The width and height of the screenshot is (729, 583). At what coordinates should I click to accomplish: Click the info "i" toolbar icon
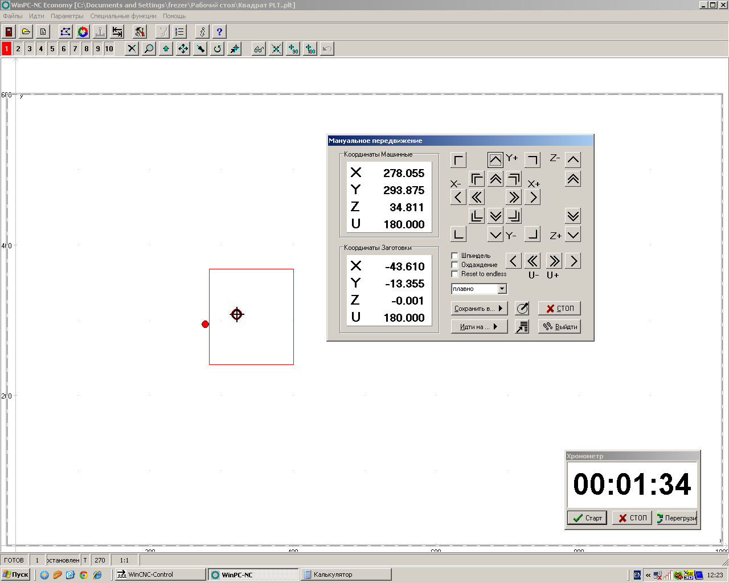(x=202, y=32)
